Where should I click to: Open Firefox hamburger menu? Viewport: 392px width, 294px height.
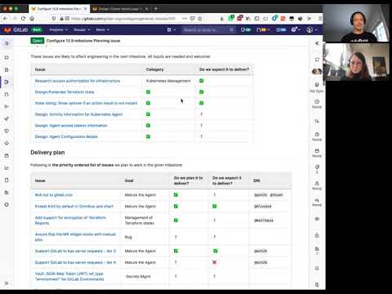(320, 19)
